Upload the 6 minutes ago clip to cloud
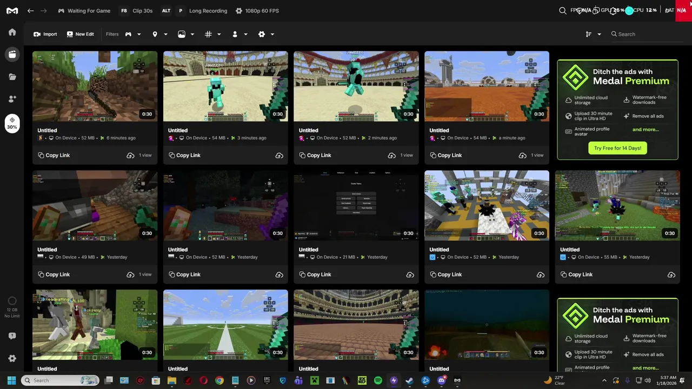 coord(130,156)
